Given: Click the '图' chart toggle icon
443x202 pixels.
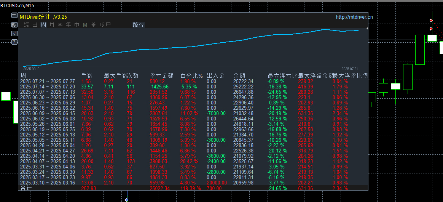Looking at the screenshot, I should (x=14, y=25).
